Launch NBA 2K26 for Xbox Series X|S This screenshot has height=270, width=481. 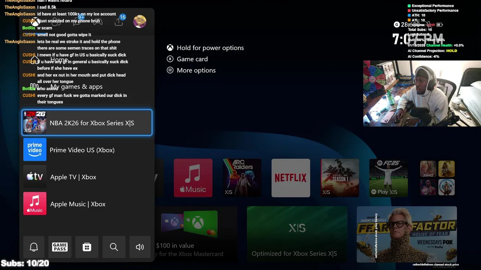point(87,123)
